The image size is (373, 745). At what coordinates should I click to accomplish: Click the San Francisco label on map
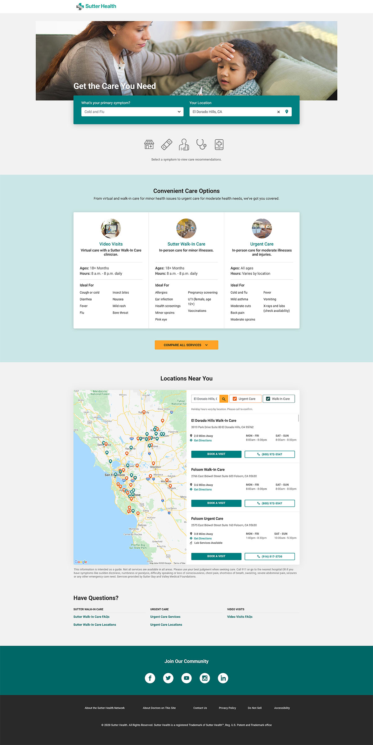(x=115, y=475)
